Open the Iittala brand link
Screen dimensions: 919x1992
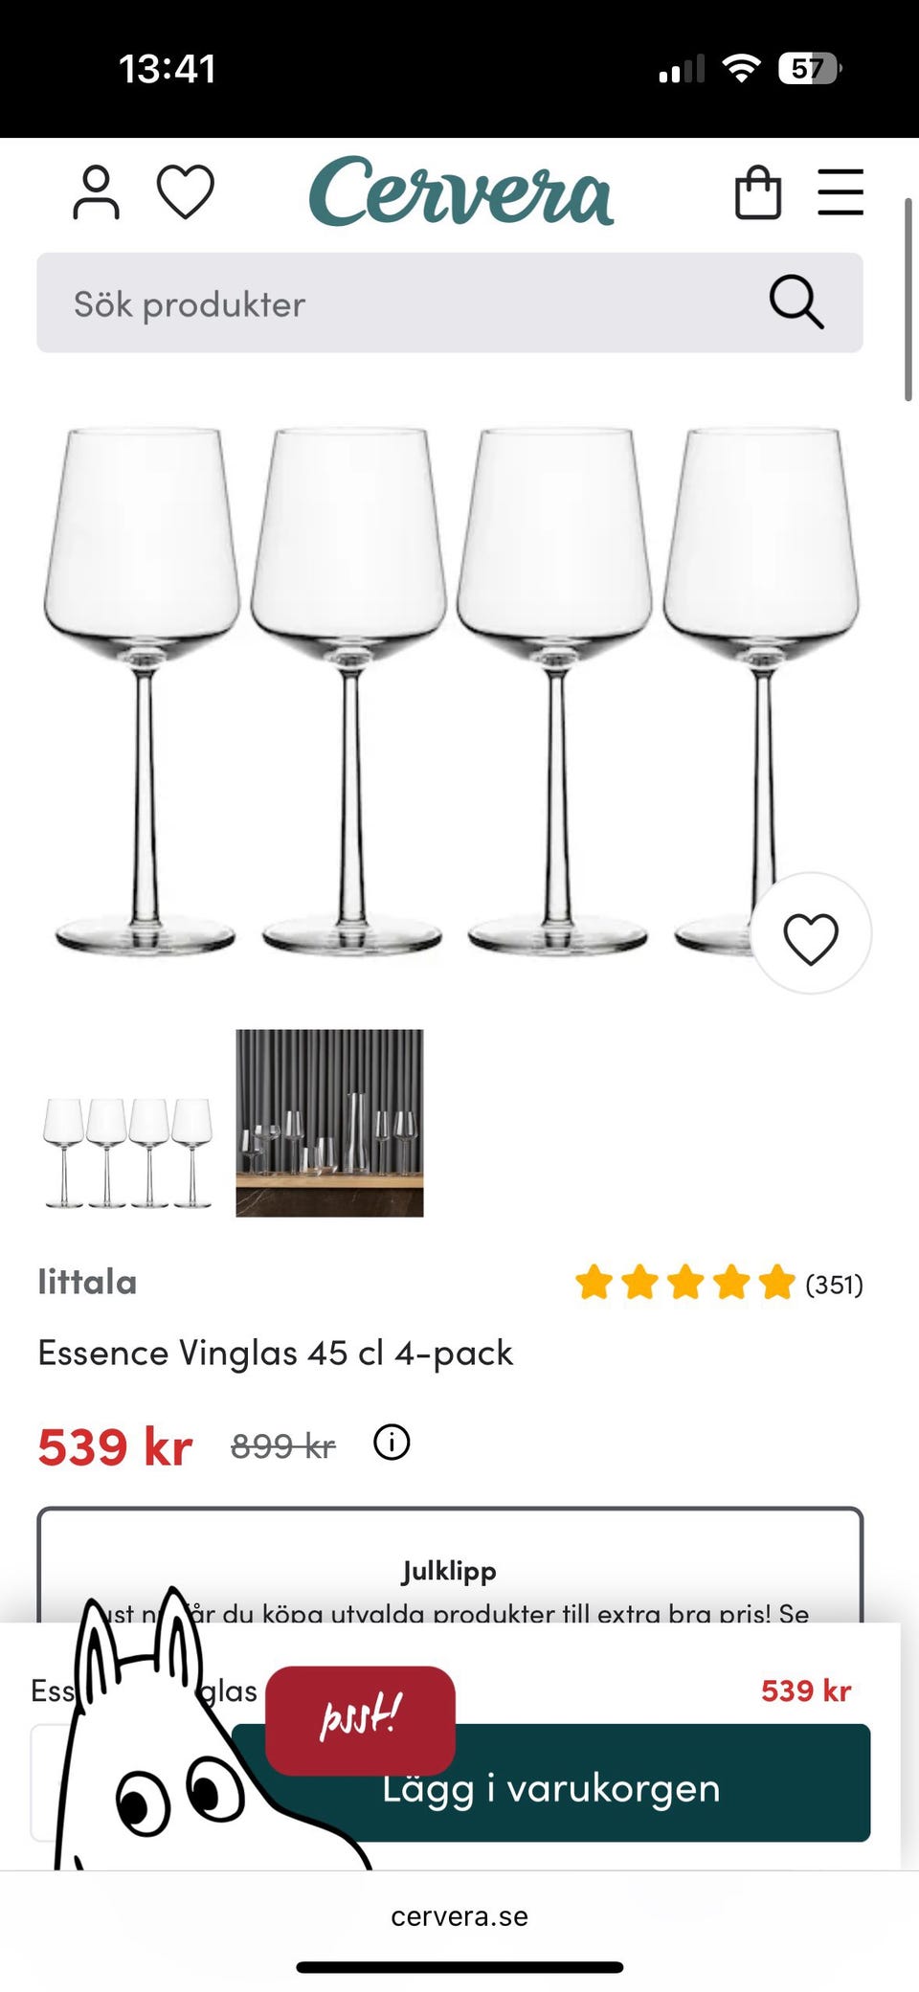tap(87, 1282)
